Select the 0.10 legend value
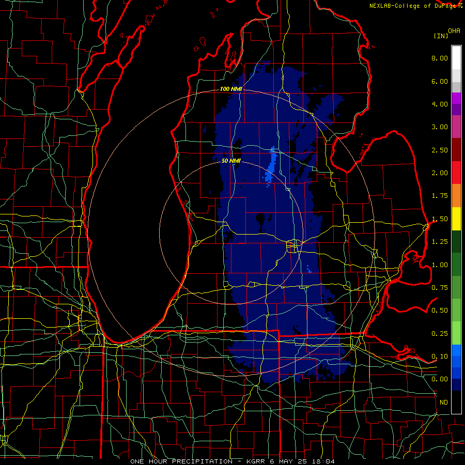 coord(440,357)
